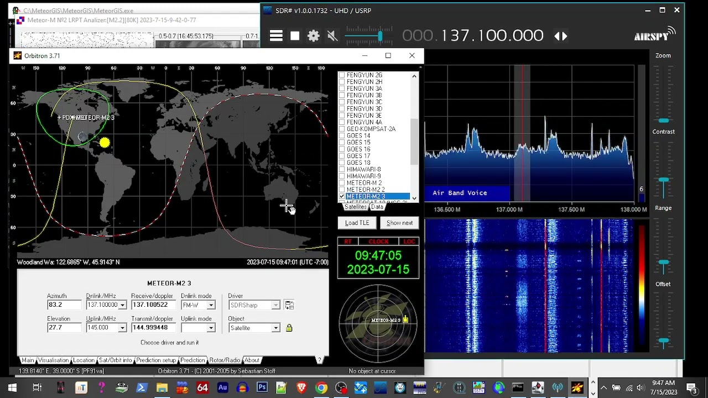Image resolution: width=708 pixels, height=398 pixels.
Task: Expand the Uplink/MHz frequency dropdown
Action: pos(122,328)
